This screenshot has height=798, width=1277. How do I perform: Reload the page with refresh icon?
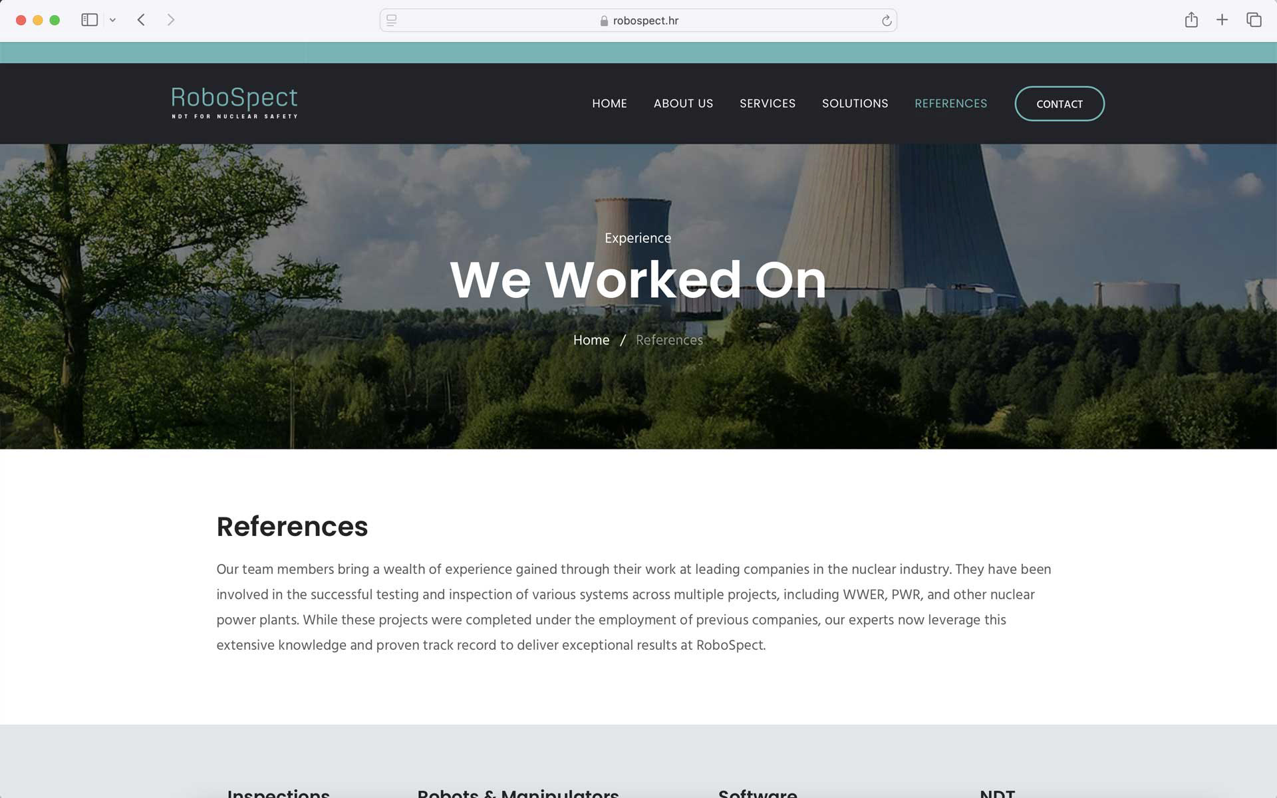[886, 21]
